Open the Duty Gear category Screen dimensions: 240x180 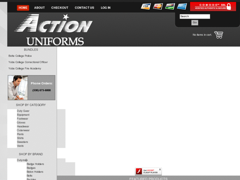23,111
